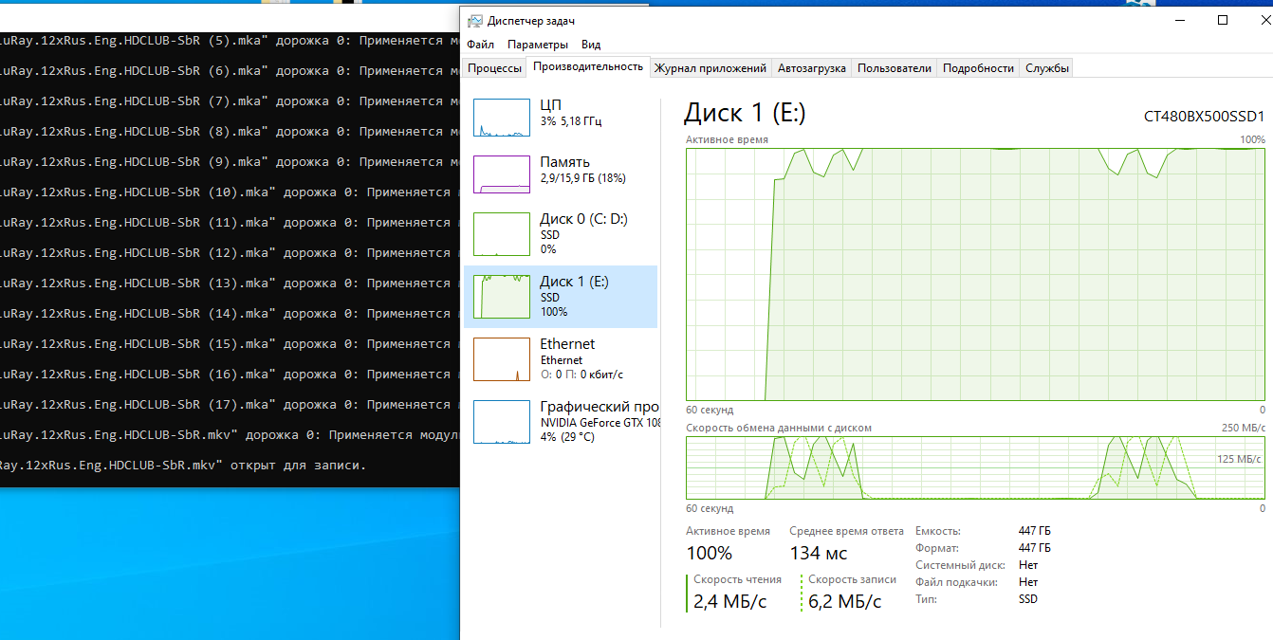Click the Среднее время ответа label
Screen dimensions: 1273x640
[846, 531]
